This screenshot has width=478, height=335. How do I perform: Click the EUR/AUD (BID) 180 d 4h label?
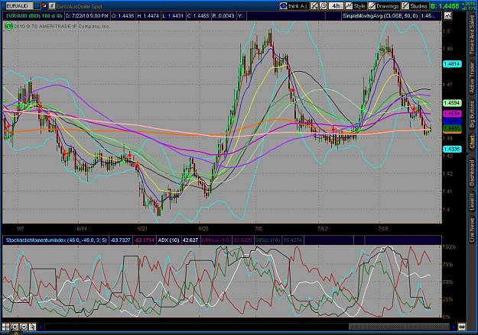point(34,15)
